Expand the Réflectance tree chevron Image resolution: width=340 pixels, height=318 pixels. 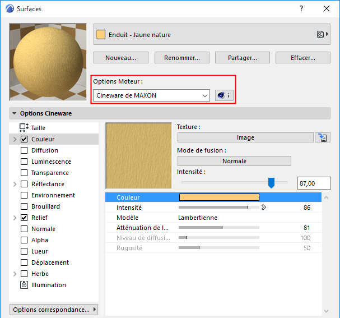[x=15, y=185]
